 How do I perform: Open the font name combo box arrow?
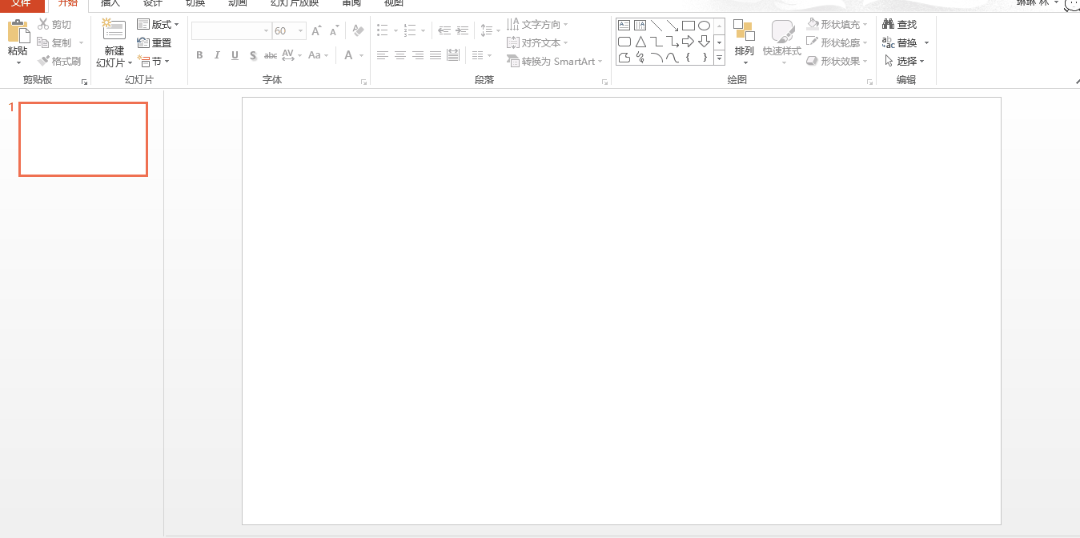point(267,31)
